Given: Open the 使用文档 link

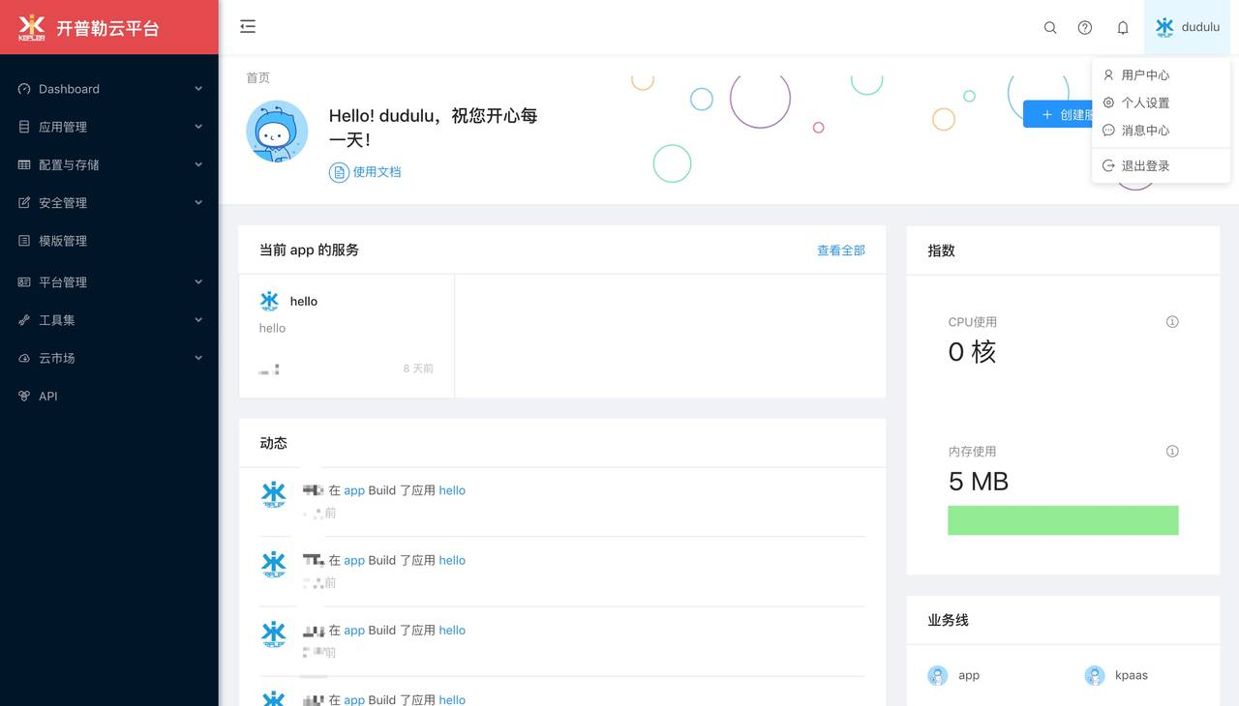Looking at the screenshot, I should [x=377, y=172].
